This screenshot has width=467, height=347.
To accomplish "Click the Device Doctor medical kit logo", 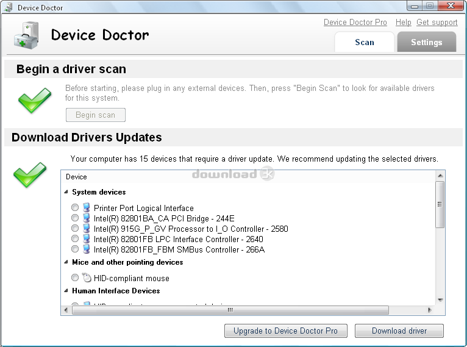I will click(x=26, y=35).
